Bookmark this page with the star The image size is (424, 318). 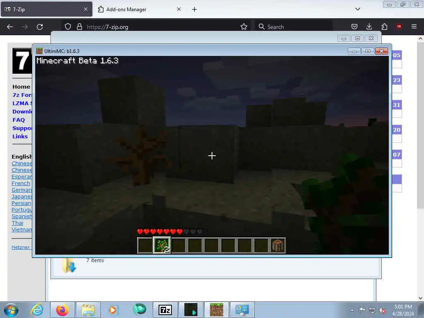[x=244, y=27]
